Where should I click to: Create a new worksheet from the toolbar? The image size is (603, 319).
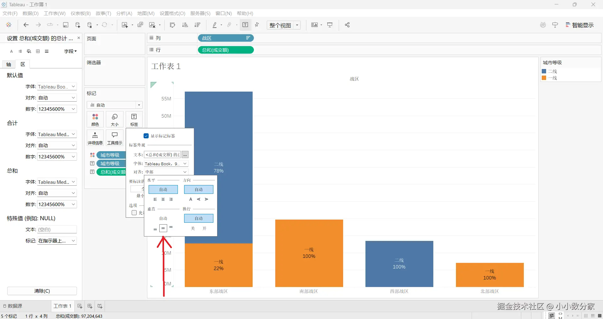125,25
